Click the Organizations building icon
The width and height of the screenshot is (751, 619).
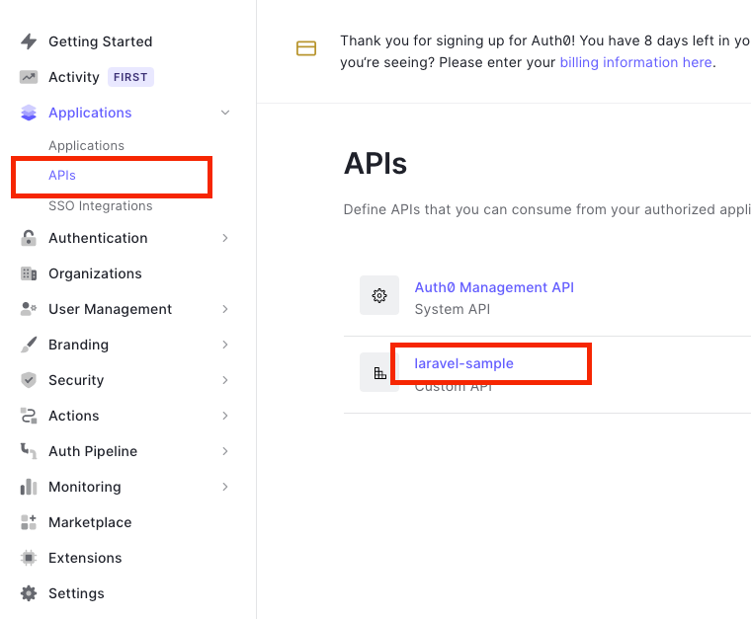point(29,273)
